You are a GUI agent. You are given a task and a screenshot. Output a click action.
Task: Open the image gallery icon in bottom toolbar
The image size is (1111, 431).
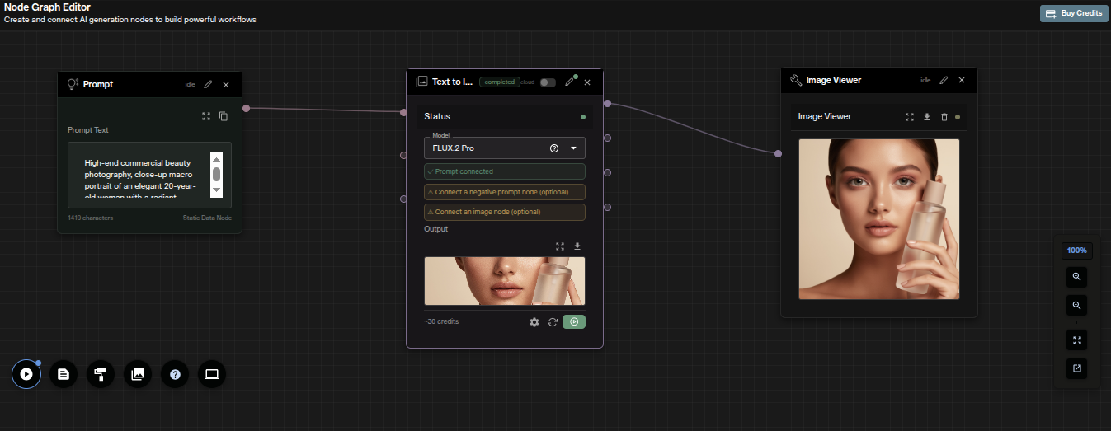coord(138,374)
